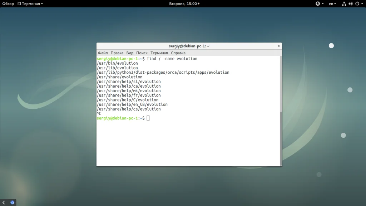
Task: Open the clock showing Вторник, 15:00
Action: [x=184, y=4]
